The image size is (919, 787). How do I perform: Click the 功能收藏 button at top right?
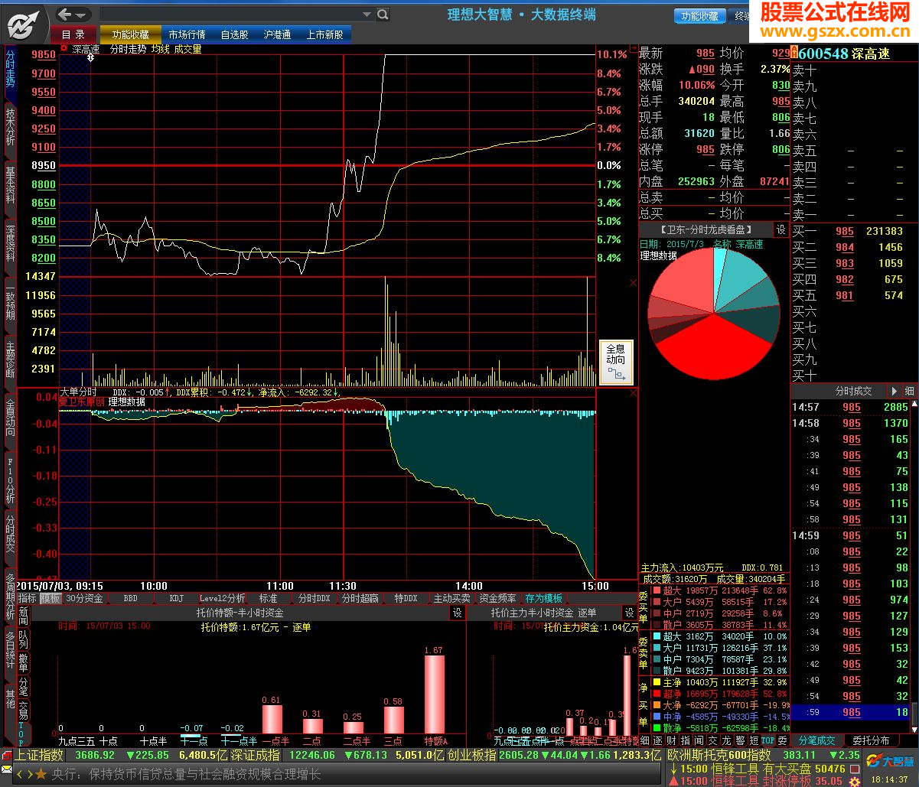[x=700, y=15]
